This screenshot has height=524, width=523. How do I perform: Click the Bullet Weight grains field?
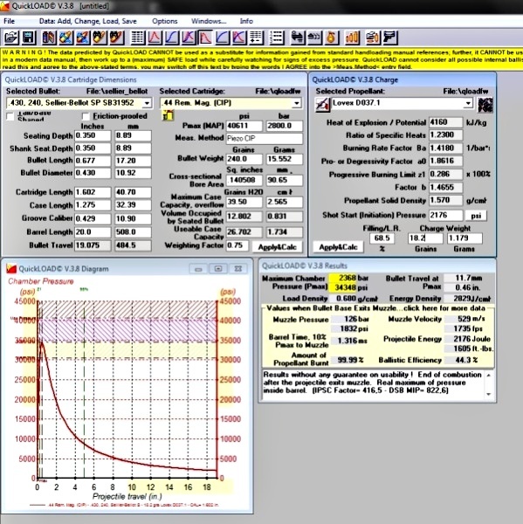[244, 159]
